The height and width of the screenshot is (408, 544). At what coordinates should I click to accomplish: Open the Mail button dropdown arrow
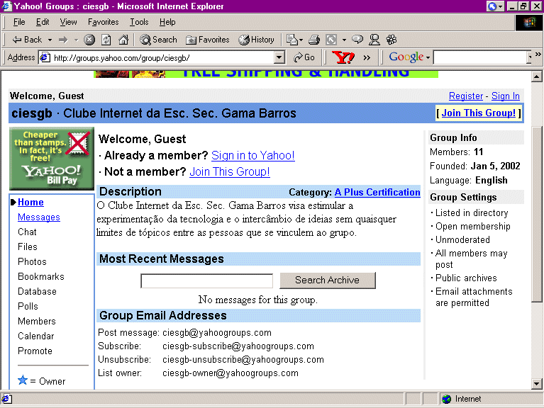click(301, 40)
